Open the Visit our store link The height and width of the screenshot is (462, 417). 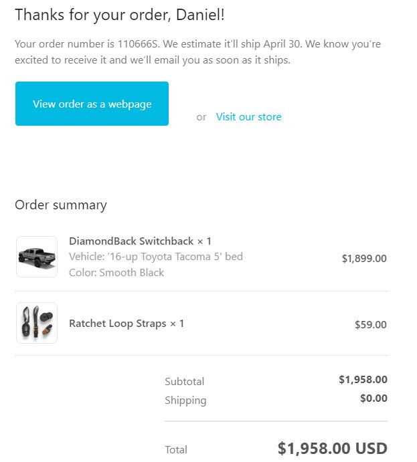pos(248,117)
